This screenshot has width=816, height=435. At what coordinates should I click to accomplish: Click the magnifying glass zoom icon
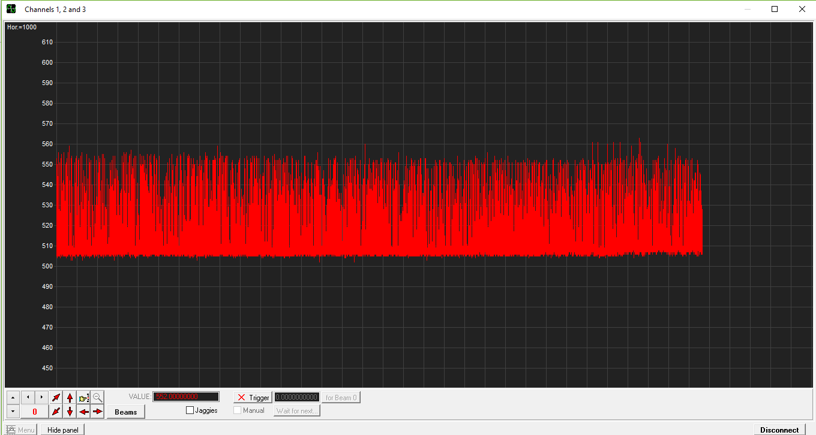tap(97, 397)
